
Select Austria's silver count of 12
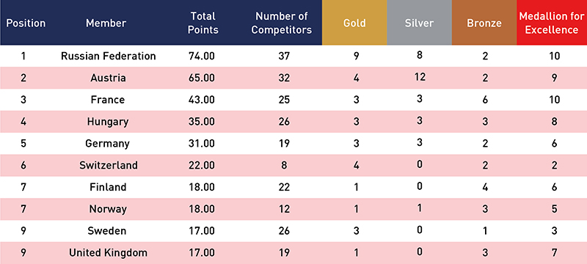tap(419, 77)
